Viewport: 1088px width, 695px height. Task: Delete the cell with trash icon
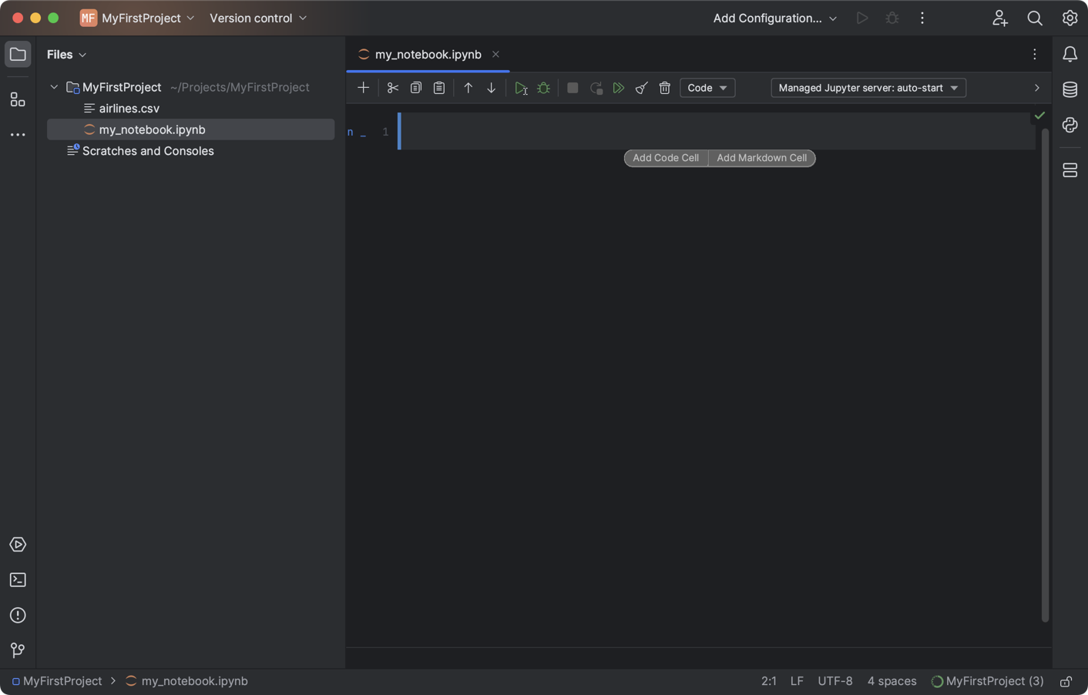coord(665,89)
